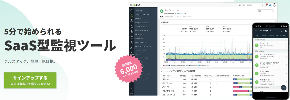
Task: Open the サーバー sidebar icon
Action: pyautogui.click(x=131, y=21)
